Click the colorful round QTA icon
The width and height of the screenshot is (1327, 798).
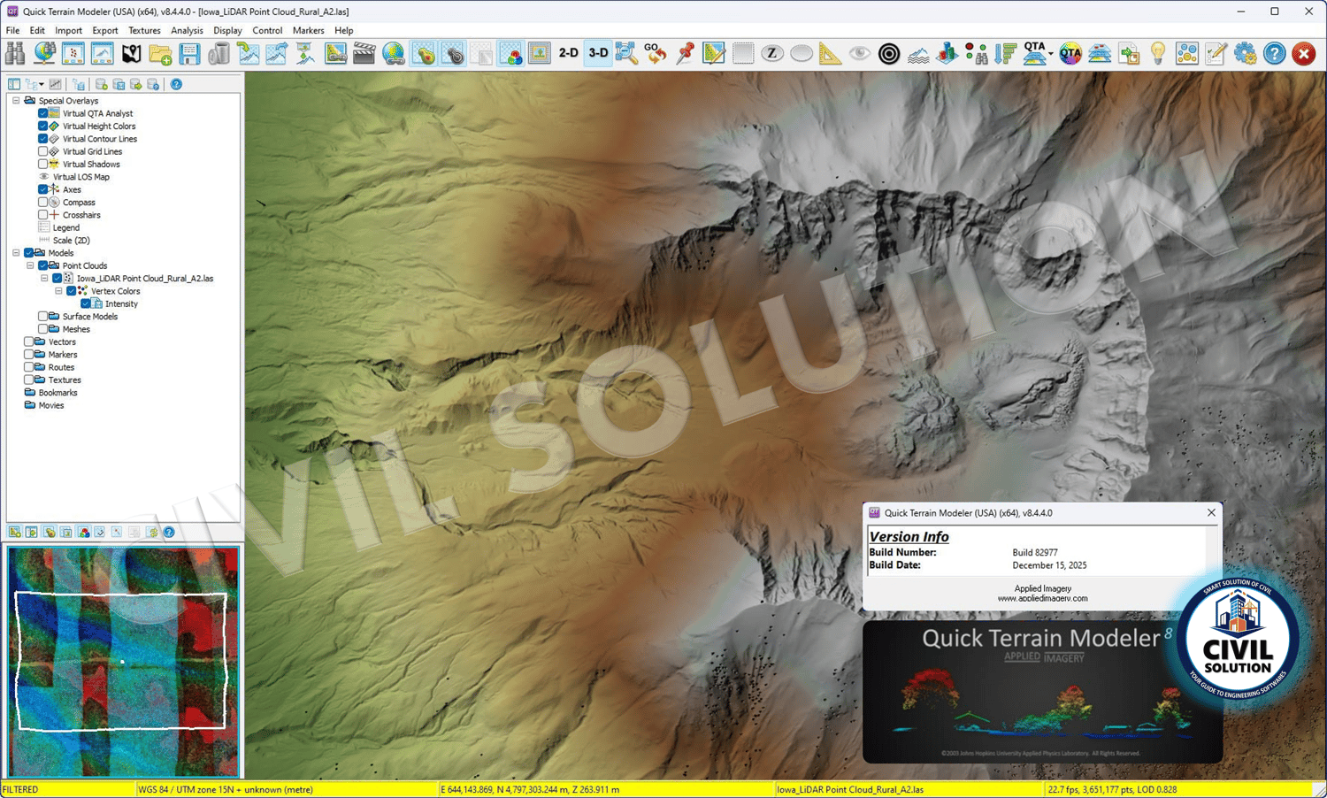(x=1070, y=54)
